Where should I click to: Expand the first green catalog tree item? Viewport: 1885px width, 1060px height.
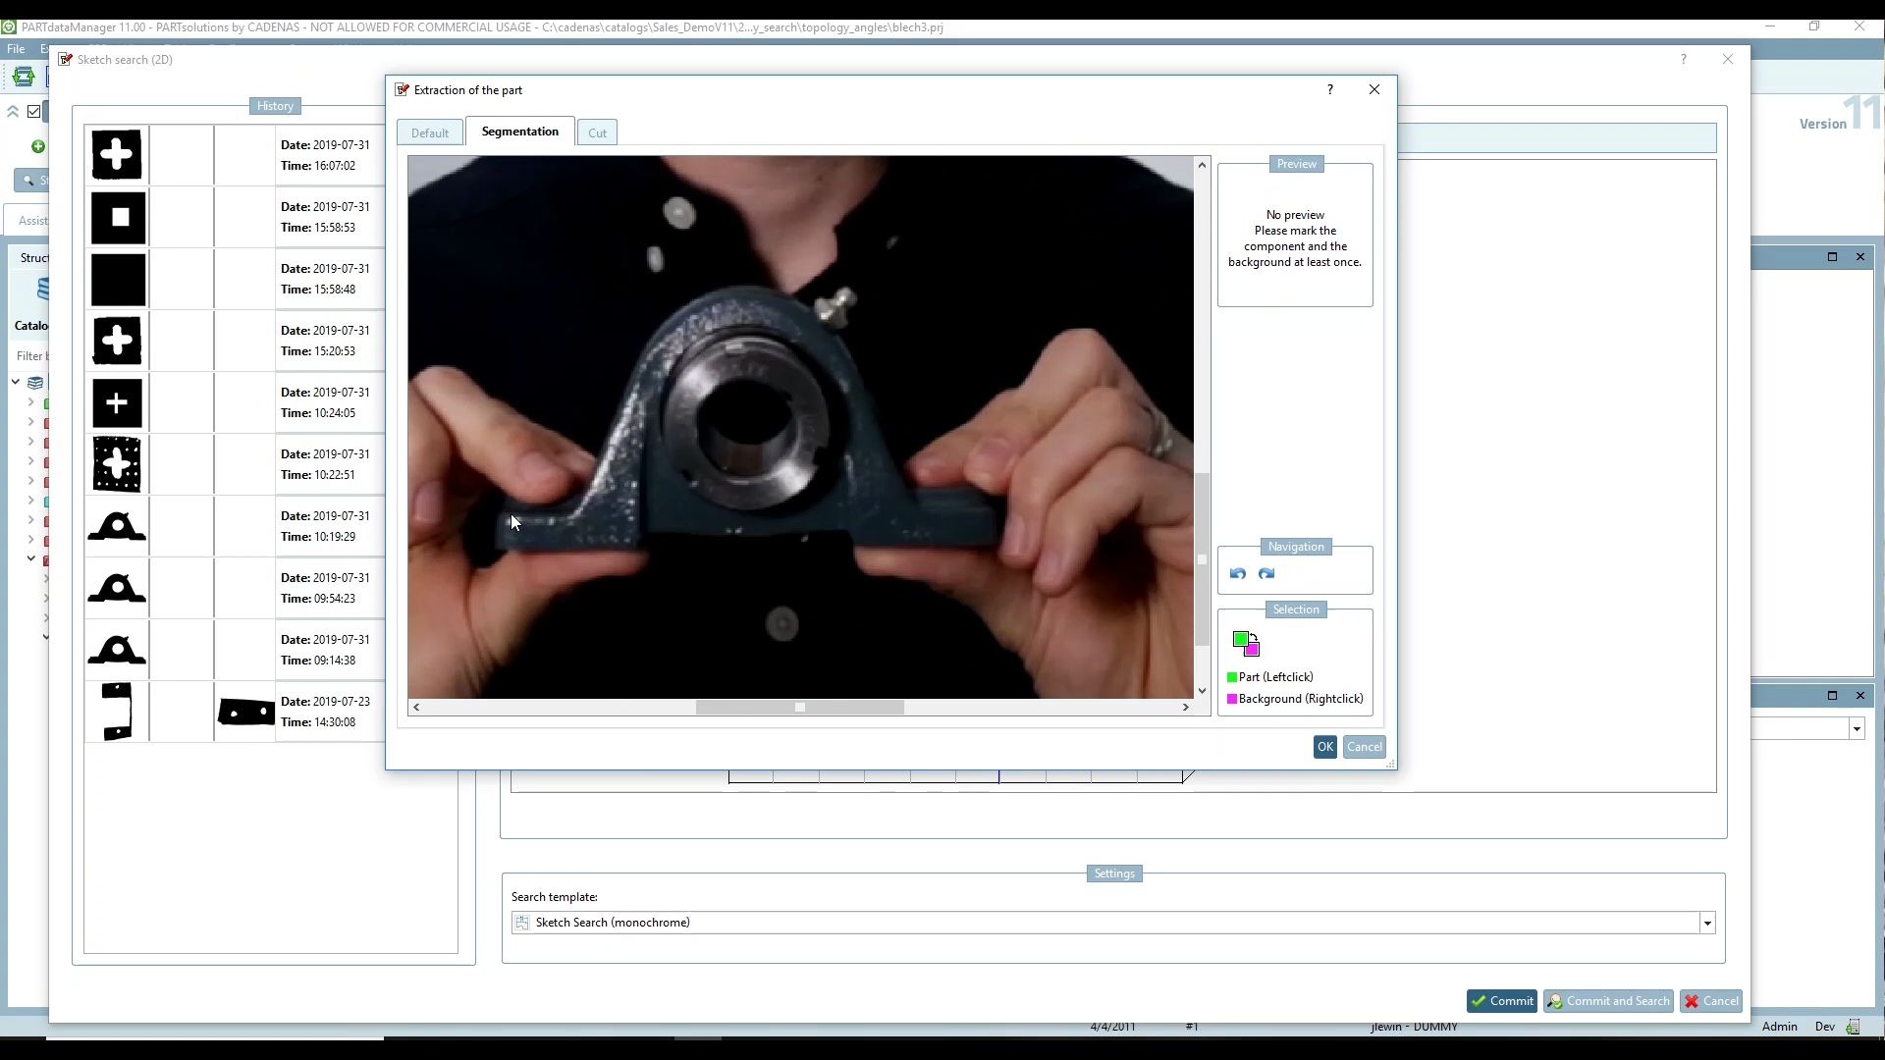click(x=30, y=402)
